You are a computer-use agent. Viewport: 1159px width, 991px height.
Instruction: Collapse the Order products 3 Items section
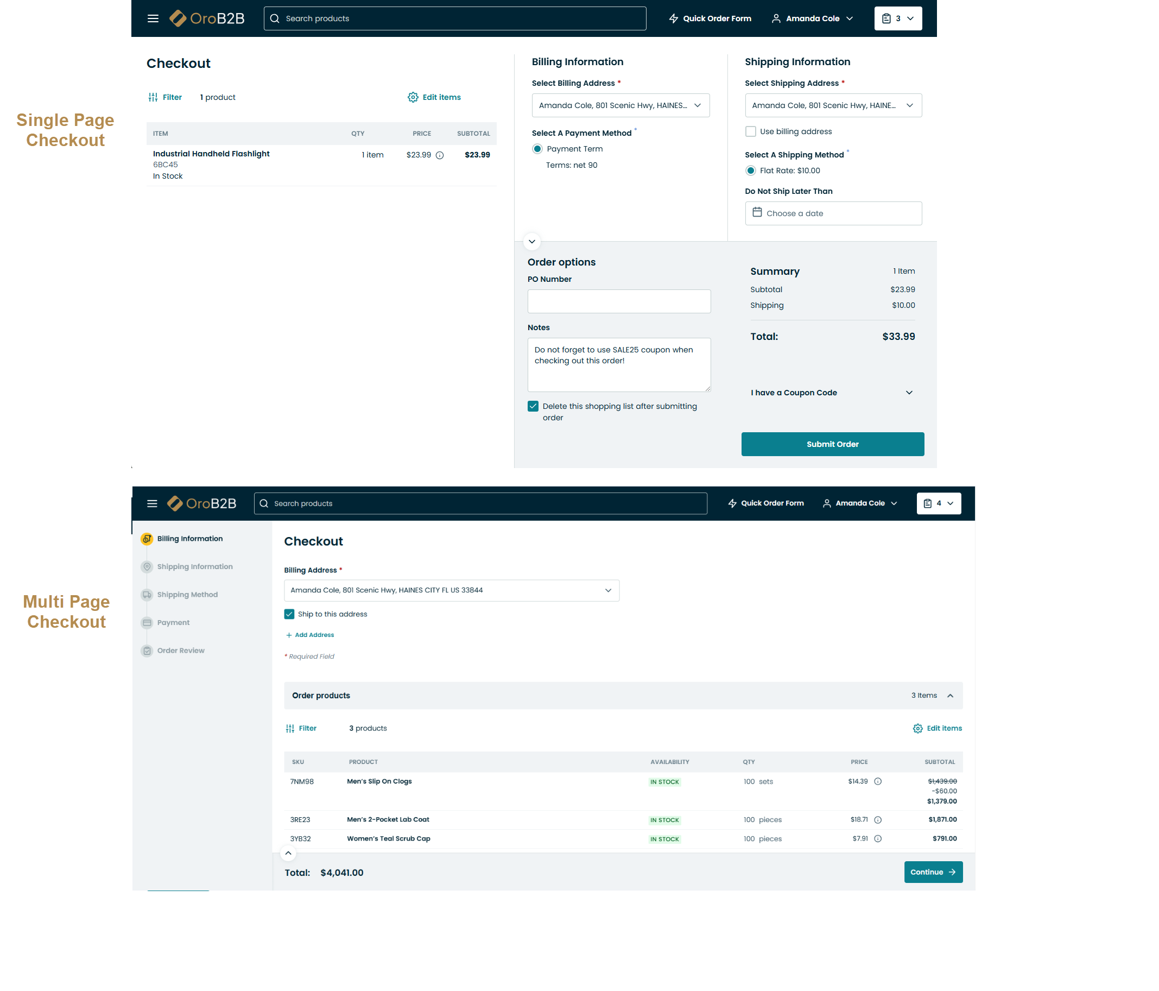pyautogui.click(x=950, y=696)
